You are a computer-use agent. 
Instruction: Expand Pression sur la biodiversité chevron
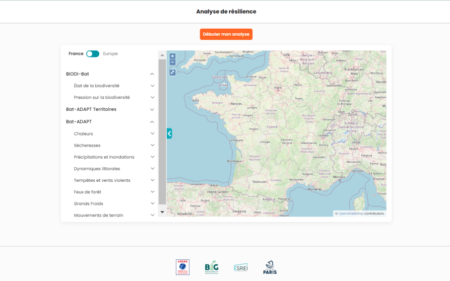152,98
